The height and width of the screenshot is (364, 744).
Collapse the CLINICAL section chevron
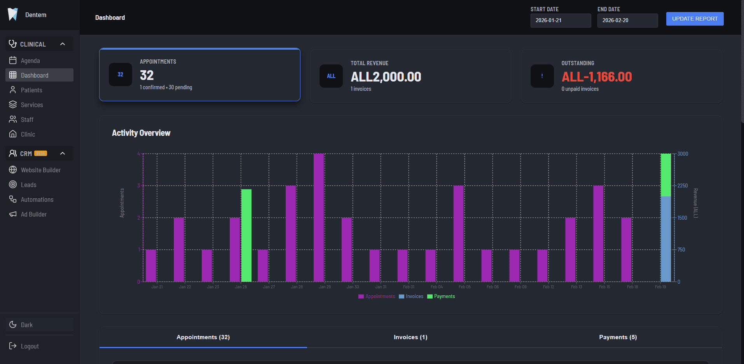click(63, 44)
